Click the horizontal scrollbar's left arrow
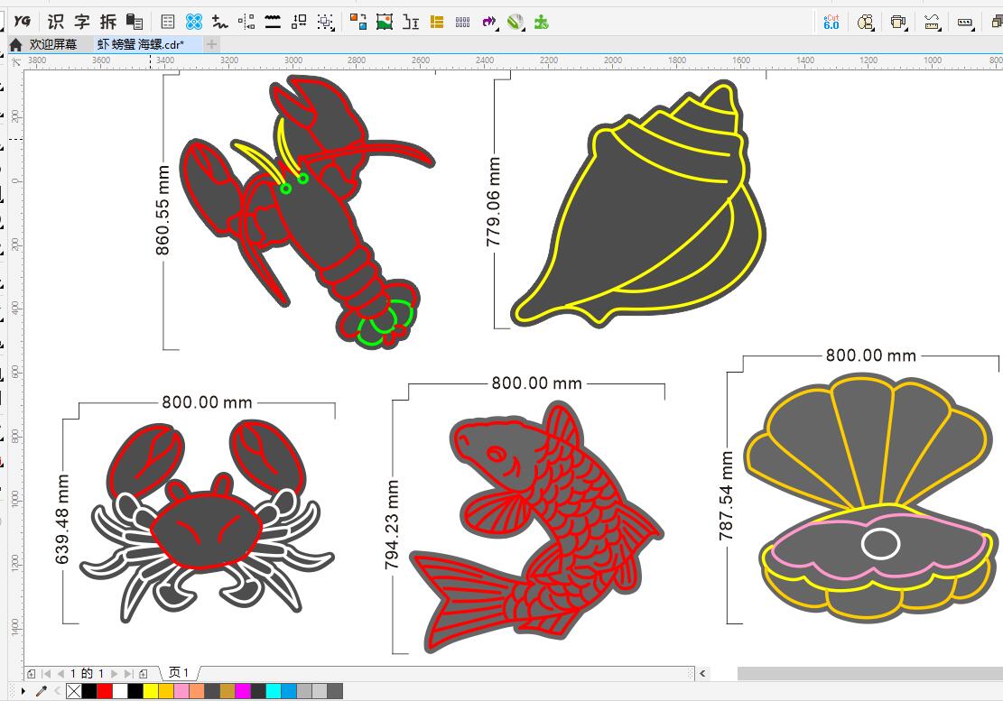The height and width of the screenshot is (701, 1003). [703, 673]
